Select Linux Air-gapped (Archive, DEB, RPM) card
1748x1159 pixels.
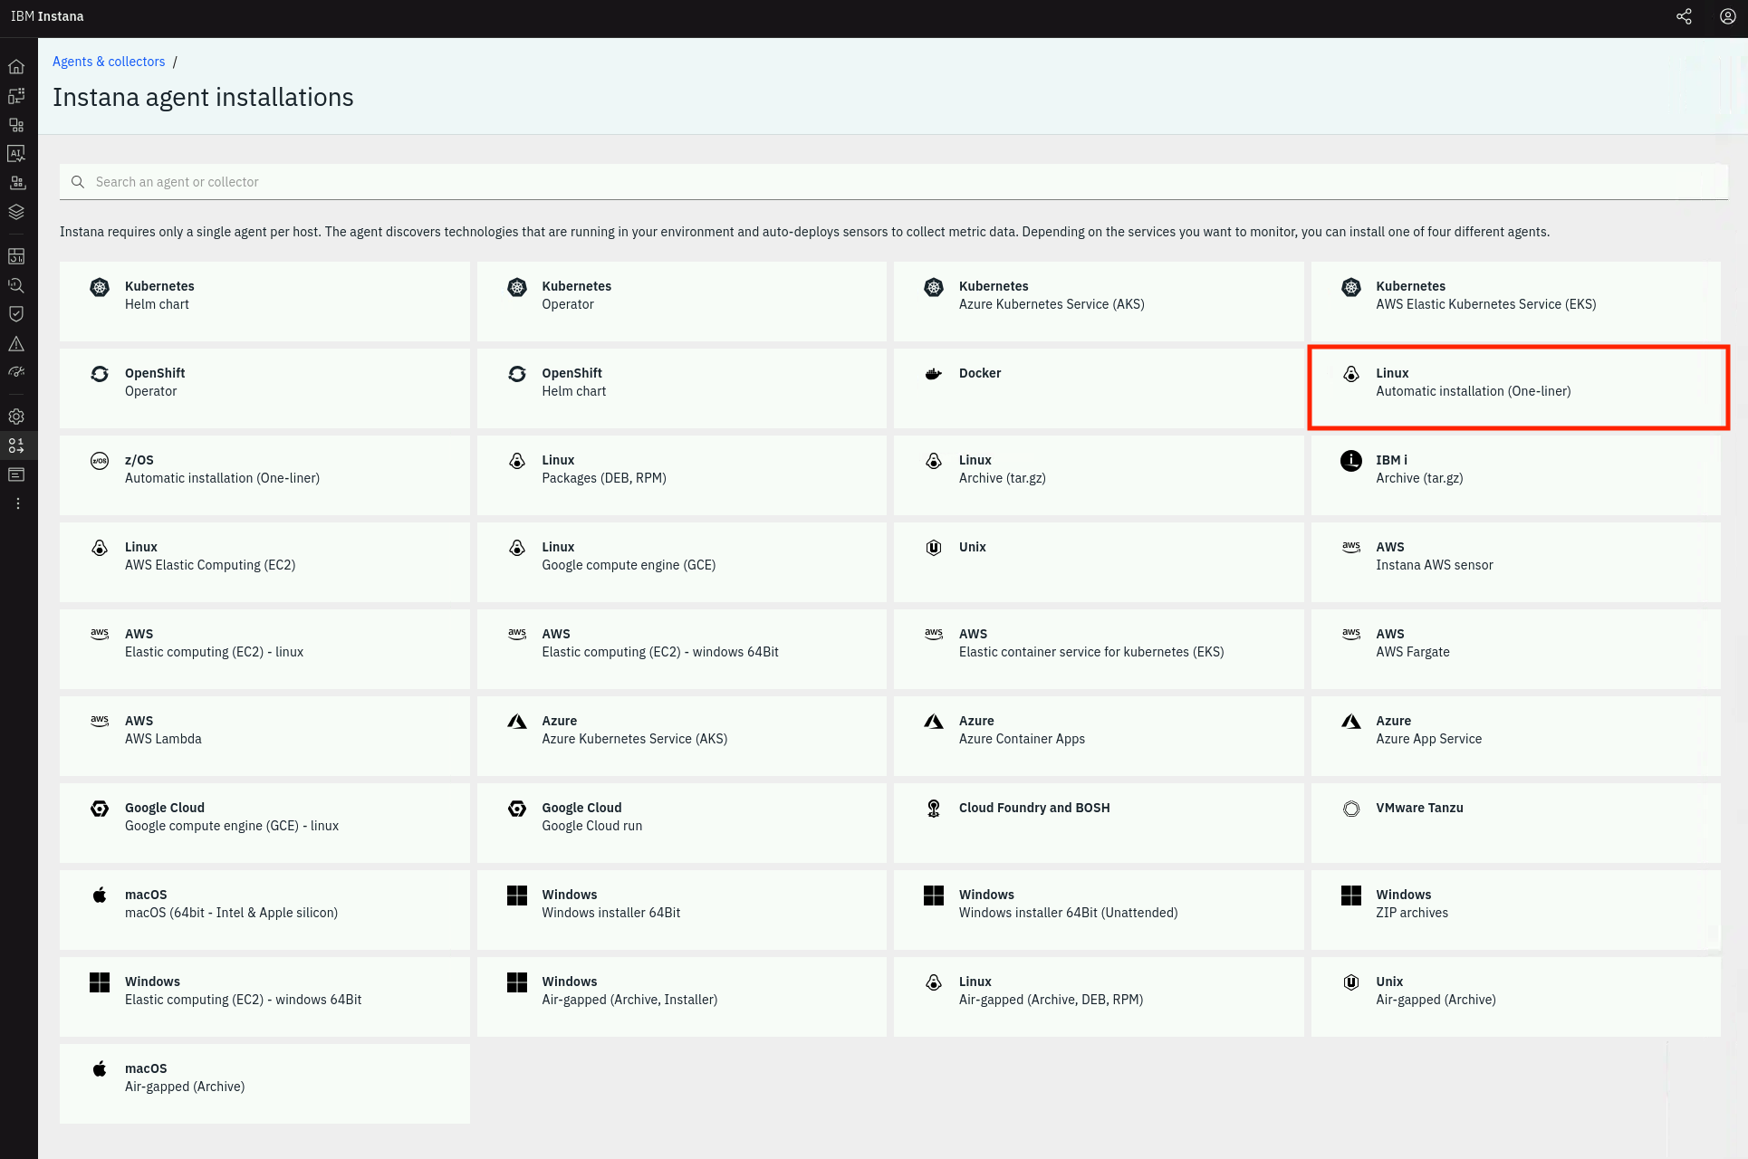1099,997
